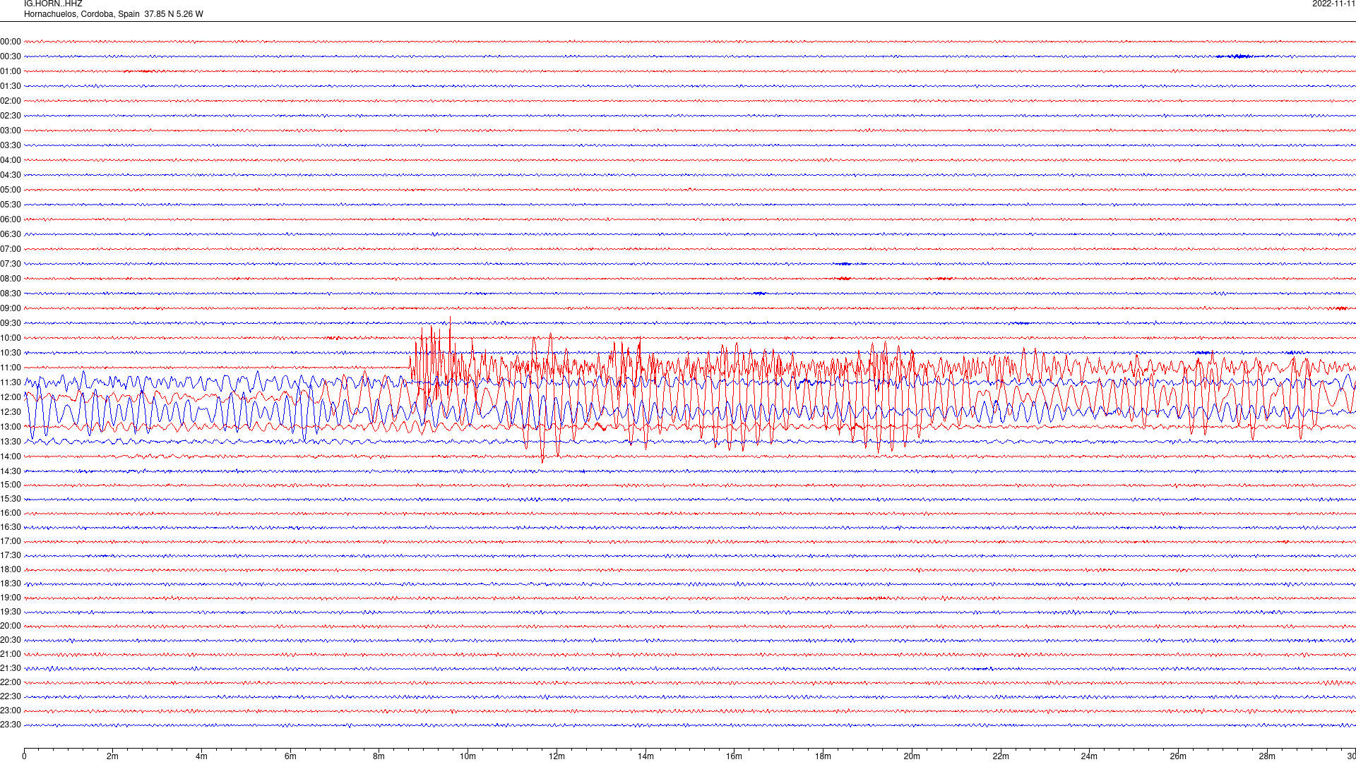Select the 18:00 trace time label

click(x=11, y=569)
